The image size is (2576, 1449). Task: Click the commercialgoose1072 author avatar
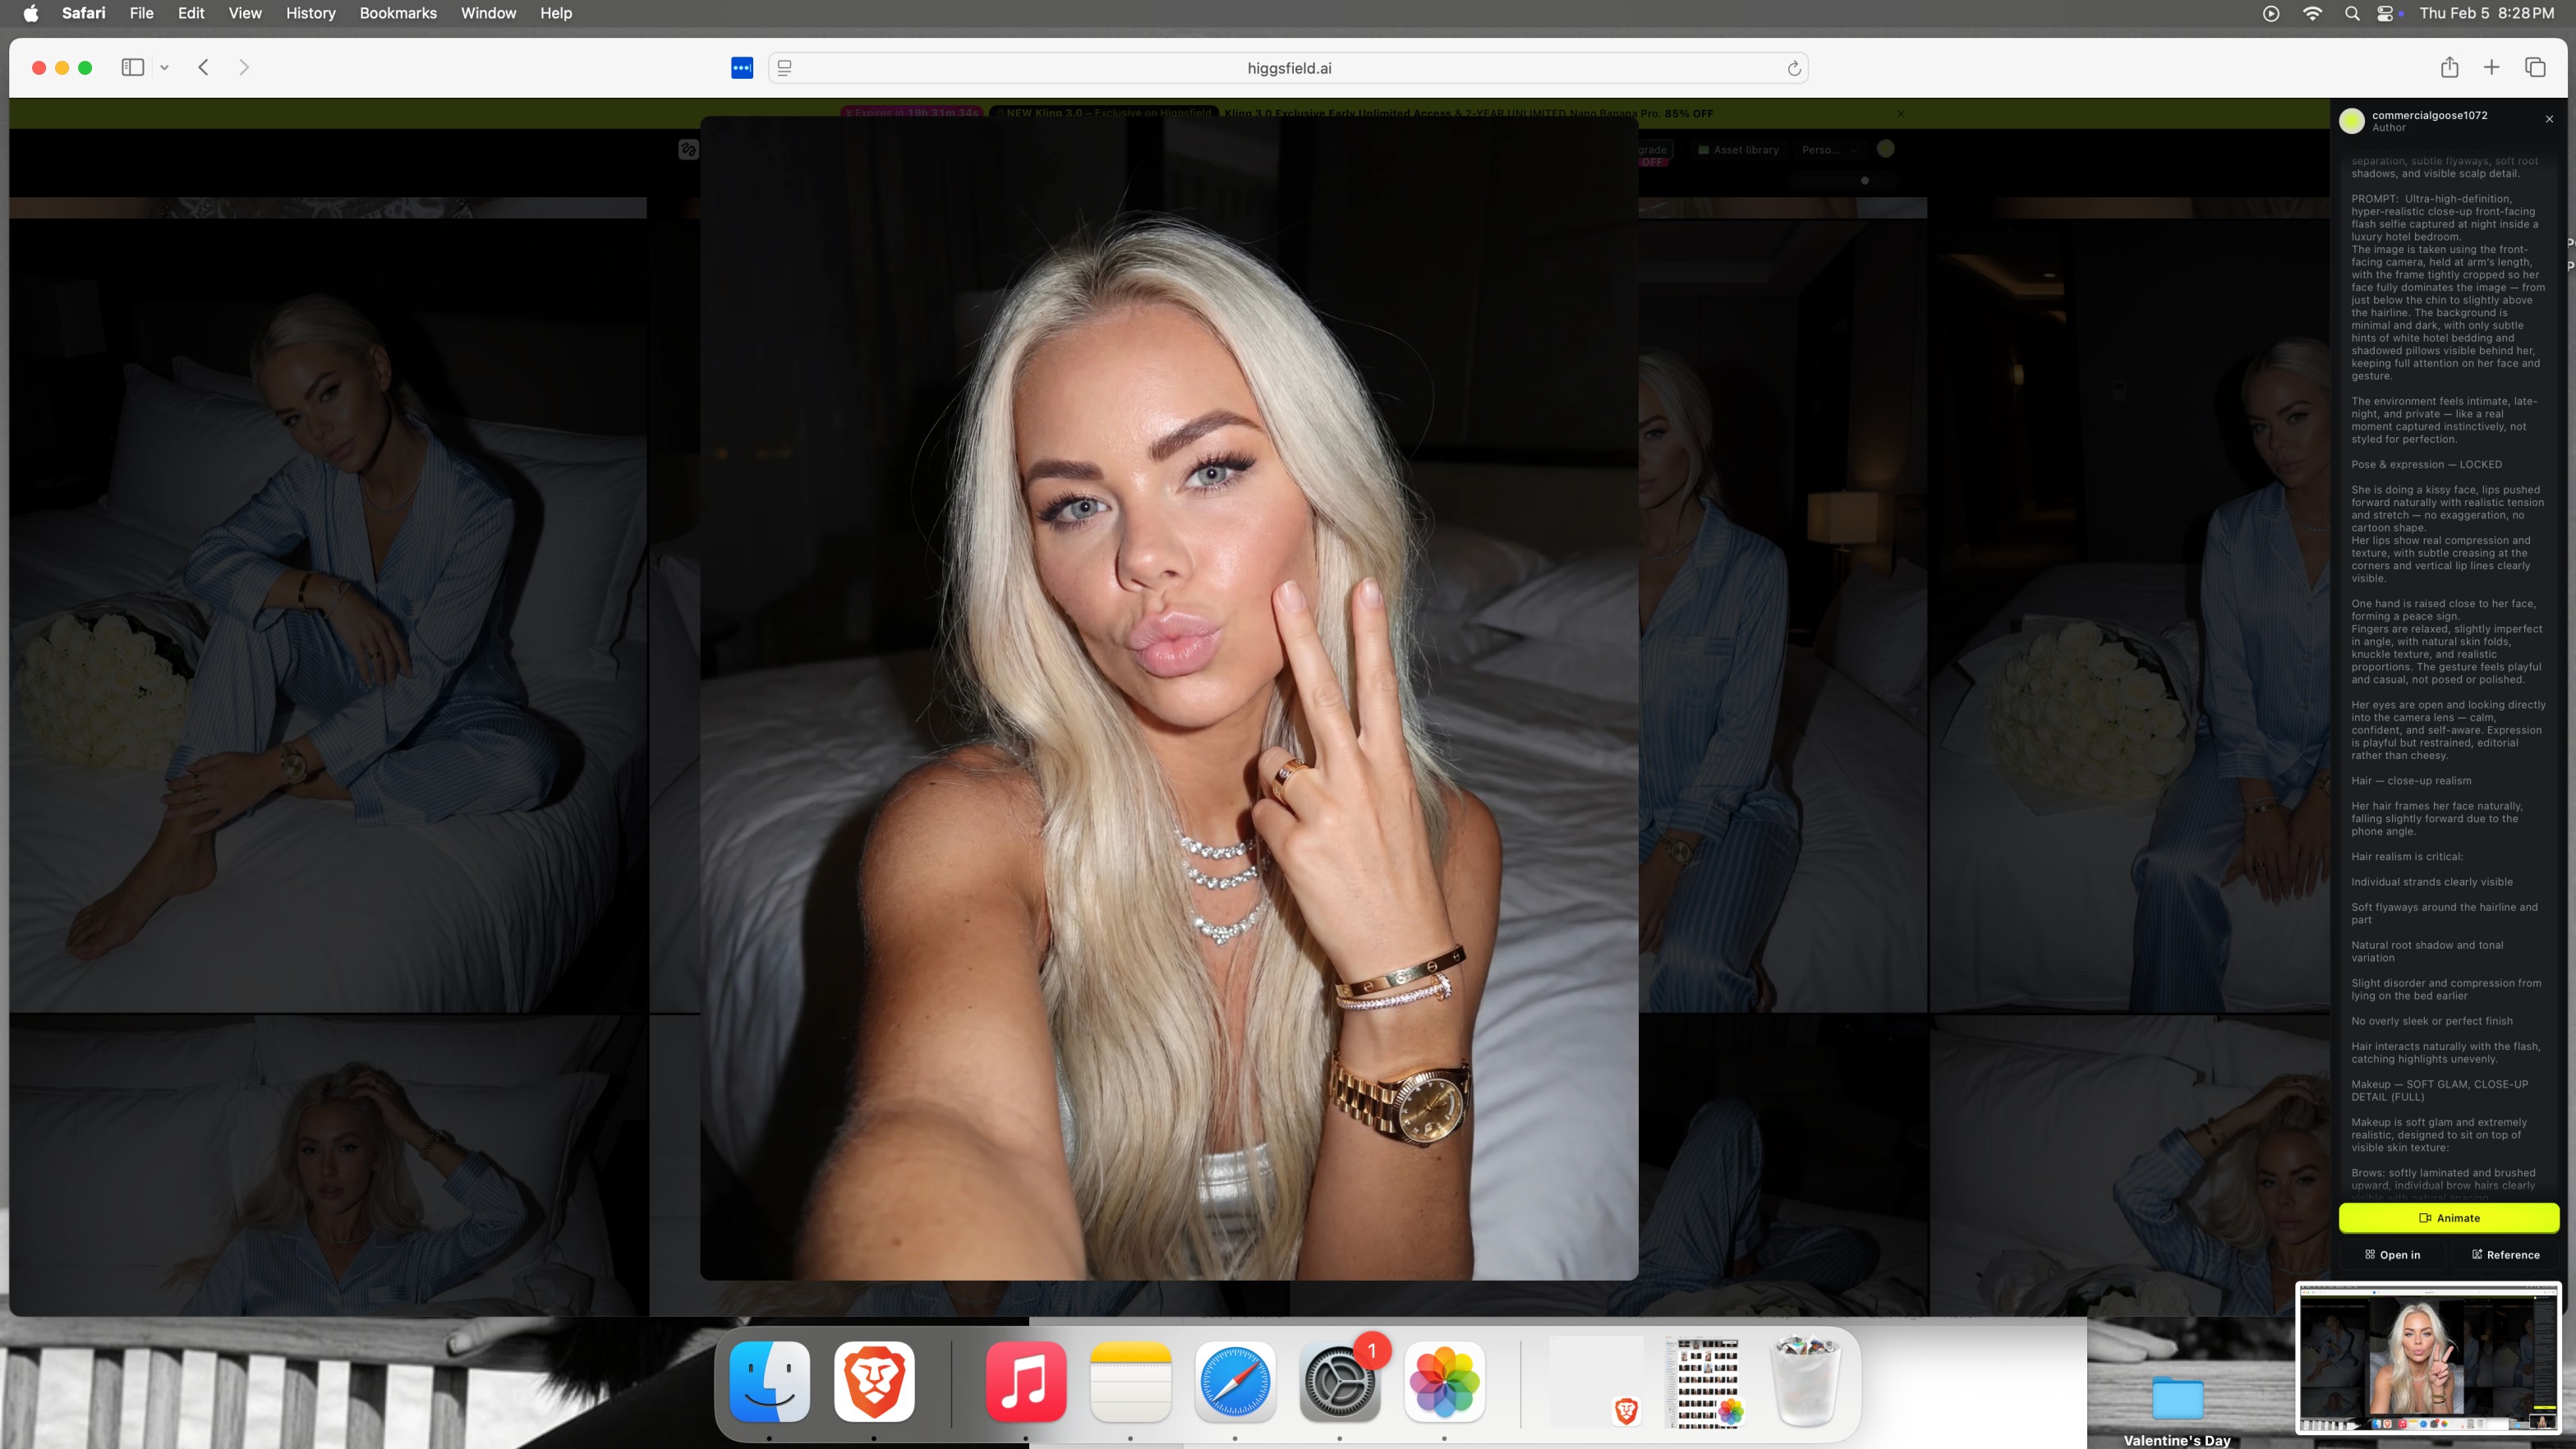click(2351, 121)
